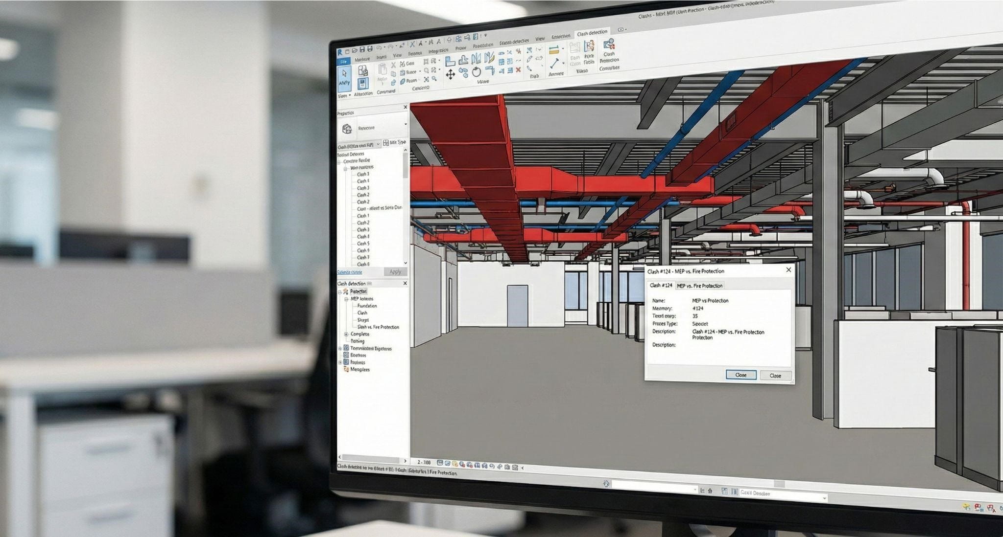Image resolution: width=1003 pixels, height=537 pixels.
Task: Click the L-shaped wall tool icon
Action: point(450,61)
